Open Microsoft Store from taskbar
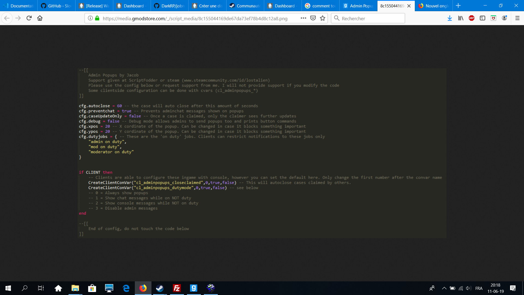The image size is (524, 295). click(92, 288)
